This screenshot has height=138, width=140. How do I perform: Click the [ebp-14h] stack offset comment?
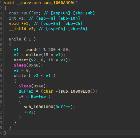[x=84, y=13]
